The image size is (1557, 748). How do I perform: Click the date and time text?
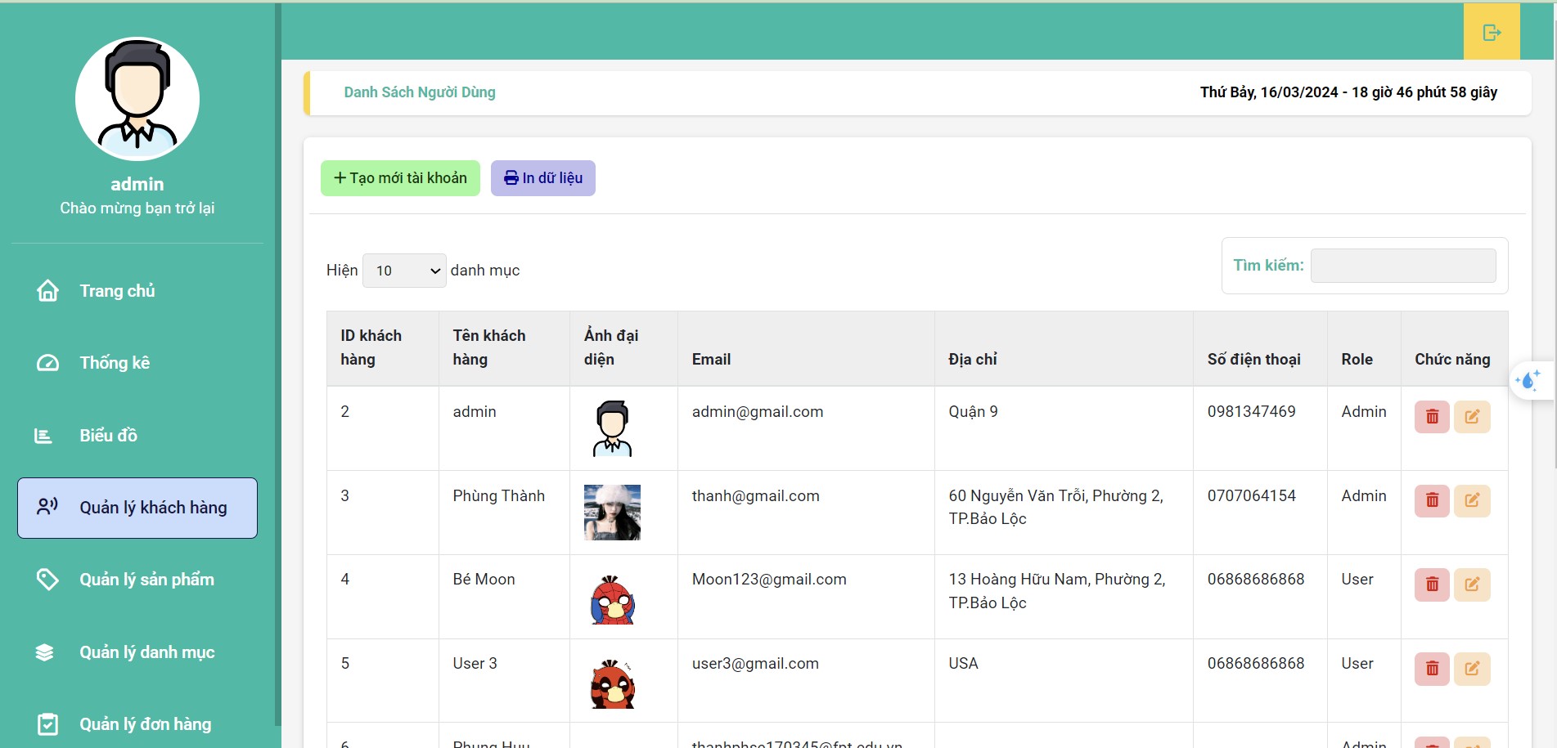tap(1348, 92)
